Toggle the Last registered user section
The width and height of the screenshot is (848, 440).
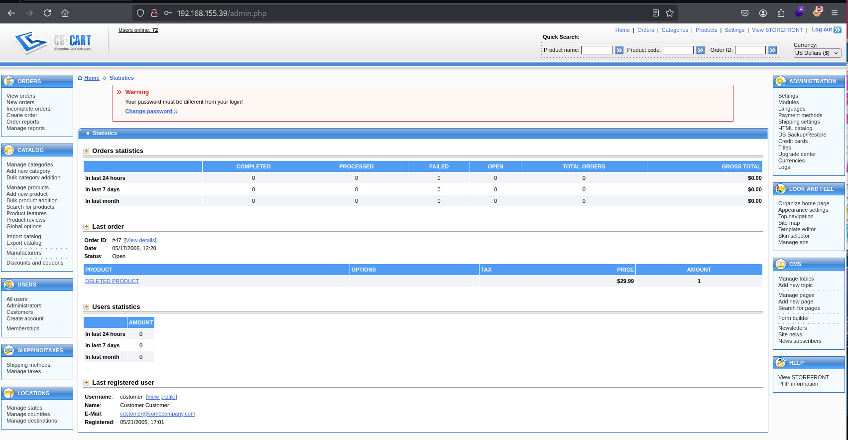click(86, 383)
